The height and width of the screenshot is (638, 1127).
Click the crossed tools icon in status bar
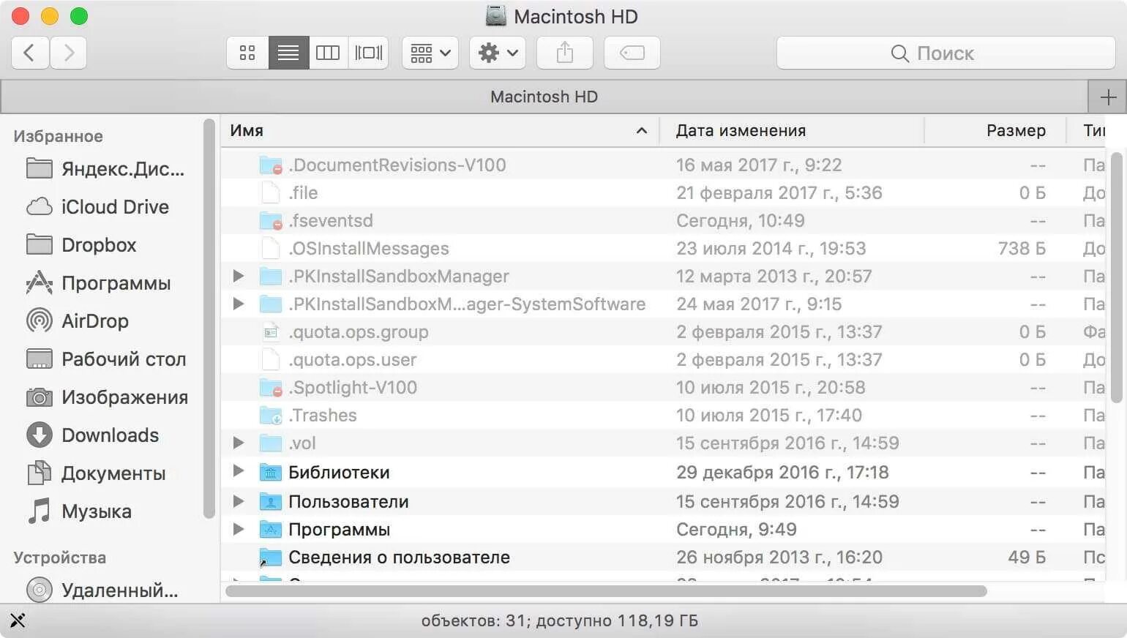18,620
